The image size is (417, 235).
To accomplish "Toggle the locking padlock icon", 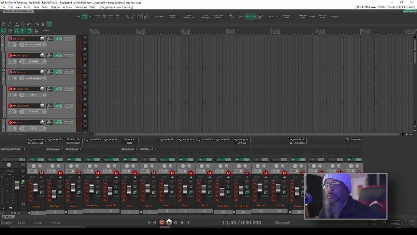I will [36, 31].
